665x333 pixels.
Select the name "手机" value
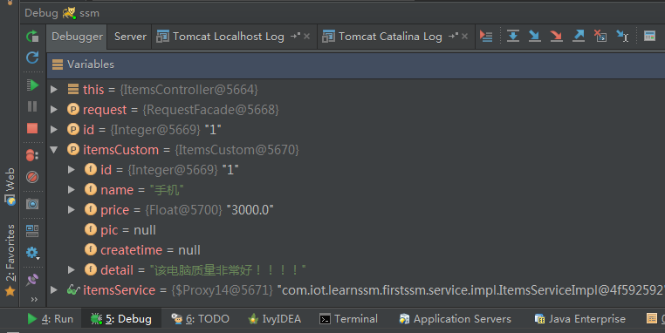167,190
